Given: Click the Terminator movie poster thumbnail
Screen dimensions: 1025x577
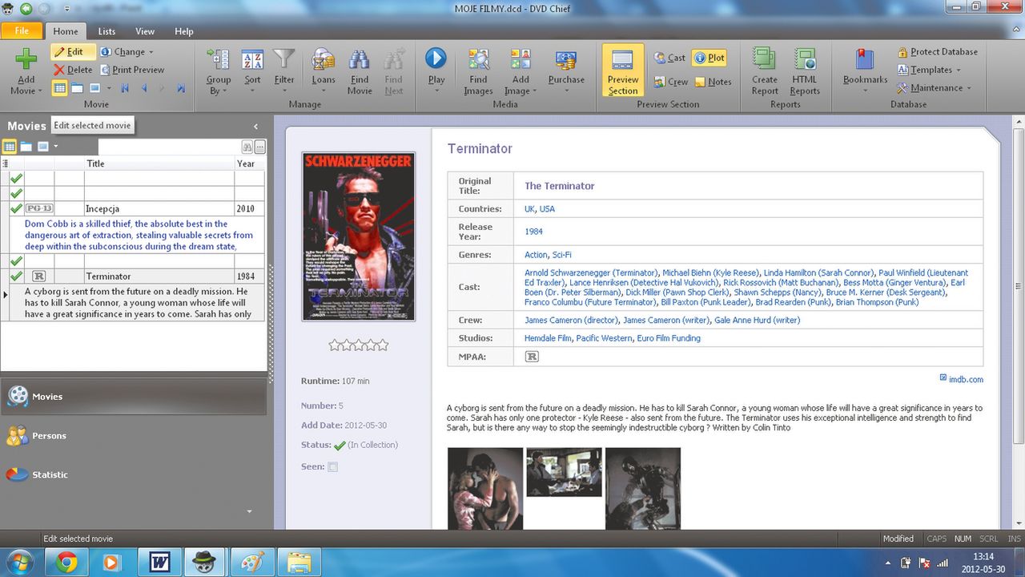Looking at the screenshot, I should 358,236.
